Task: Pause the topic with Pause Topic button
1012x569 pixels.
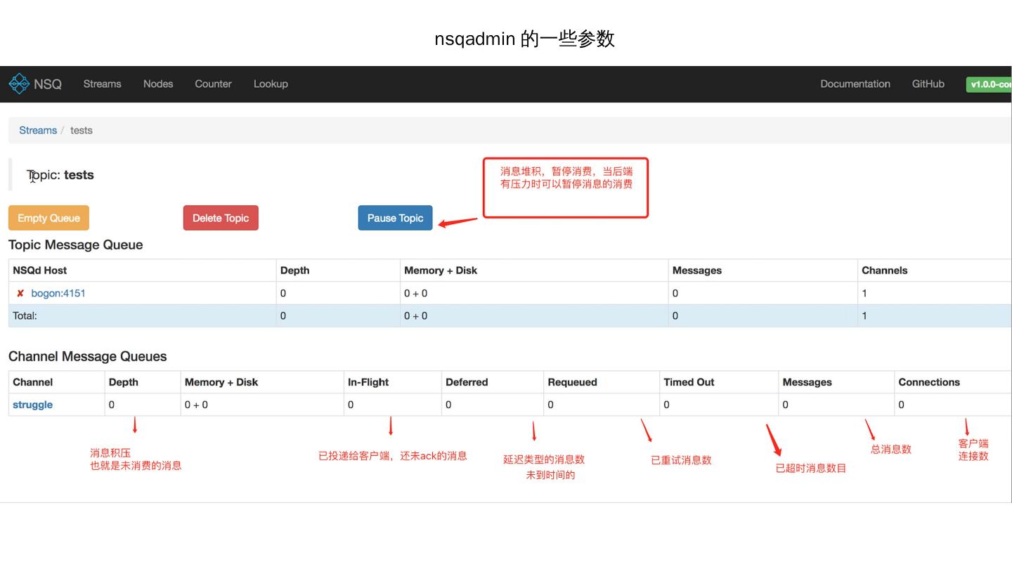Action: [x=395, y=218]
